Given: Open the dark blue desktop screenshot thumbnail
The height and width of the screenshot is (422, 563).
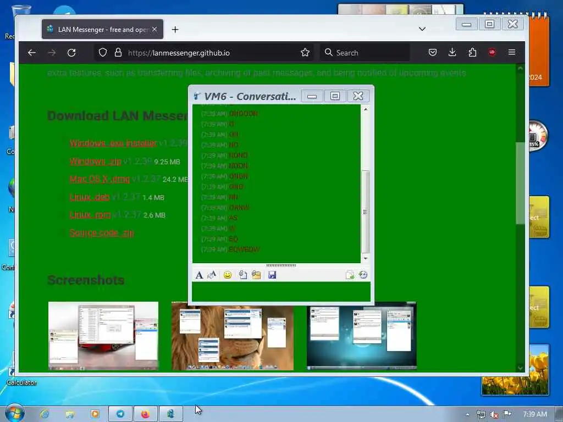Looking at the screenshot, I should 362,336.
